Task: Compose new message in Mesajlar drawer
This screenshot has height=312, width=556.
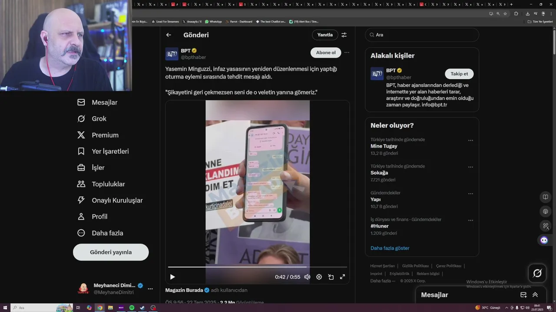Action: tap(523, 295)
